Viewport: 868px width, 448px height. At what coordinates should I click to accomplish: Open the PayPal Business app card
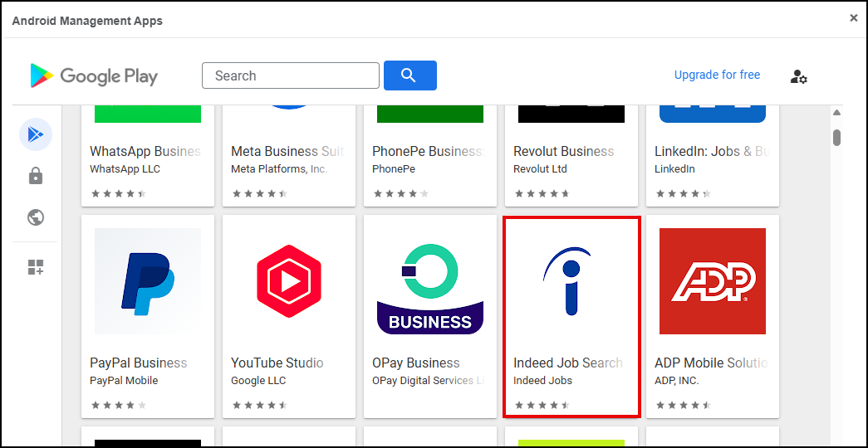coord(148,315)
